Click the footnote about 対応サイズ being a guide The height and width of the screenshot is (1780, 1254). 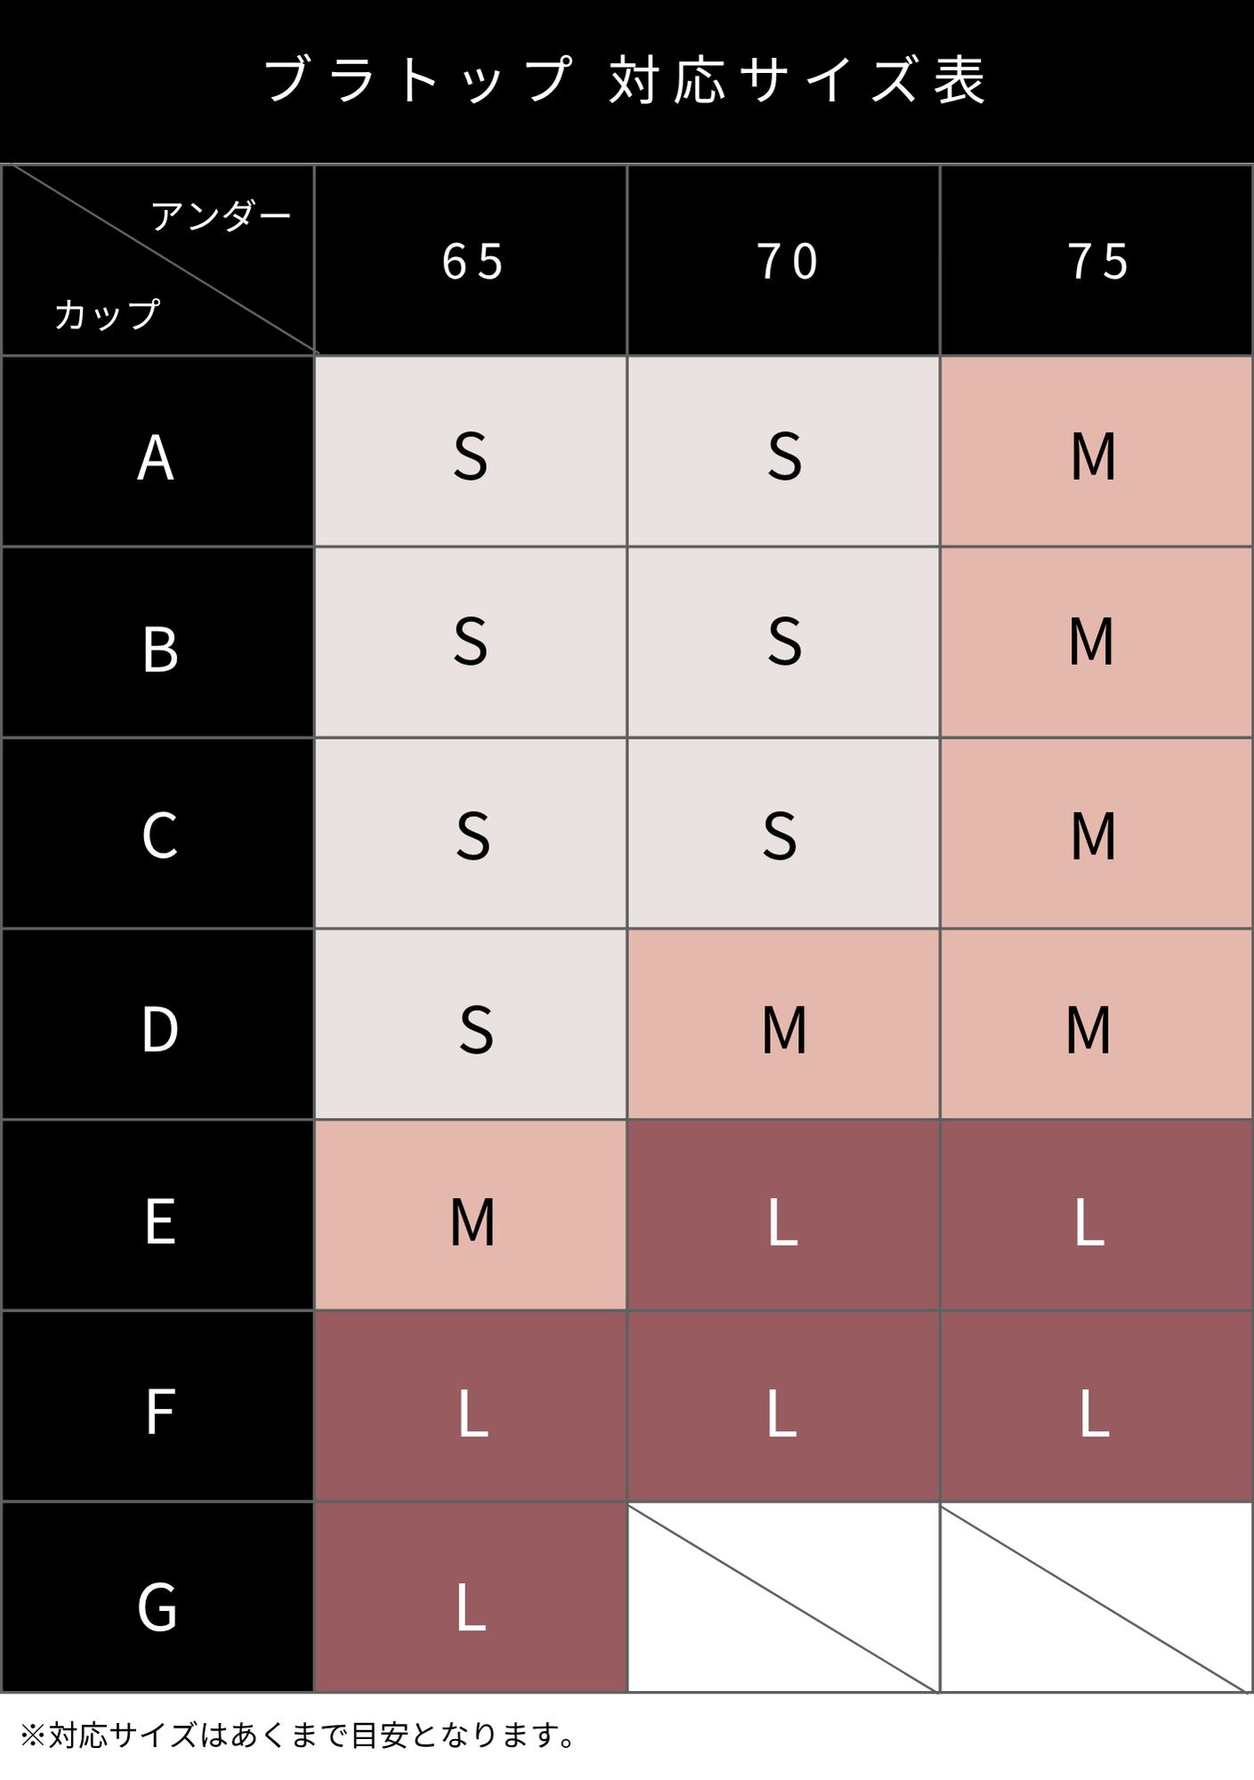(x=299, y=1735)
